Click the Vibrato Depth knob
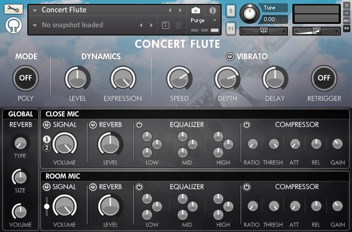This screenshot has height=232, width=352. [227, 79]
